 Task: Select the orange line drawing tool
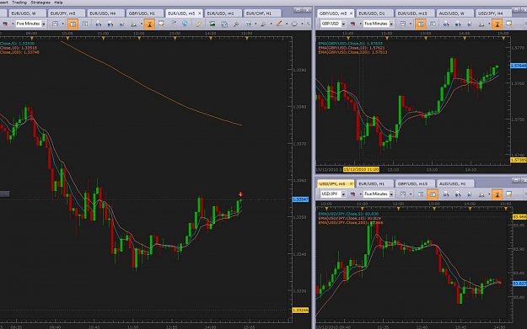[279, 24]
